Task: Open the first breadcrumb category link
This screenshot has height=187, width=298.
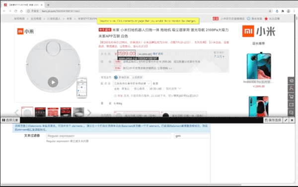Action: pos(19,19)
